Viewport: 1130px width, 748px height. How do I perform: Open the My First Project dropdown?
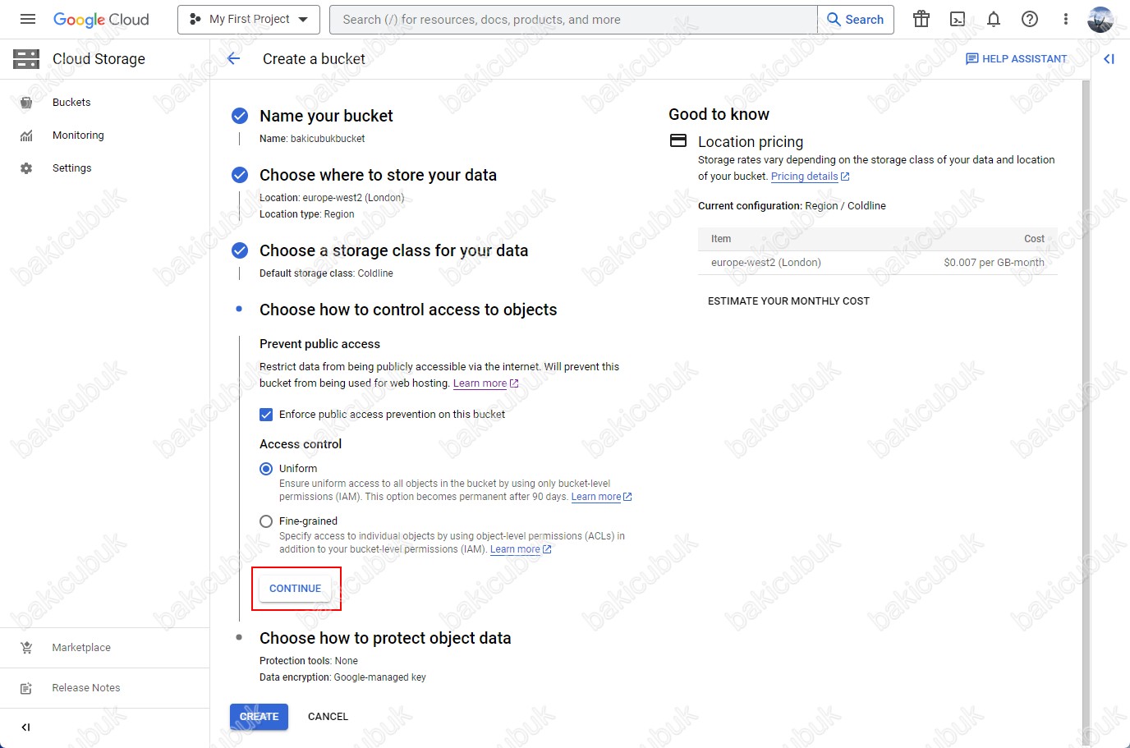pyautogui.click(x=249, y=19)
